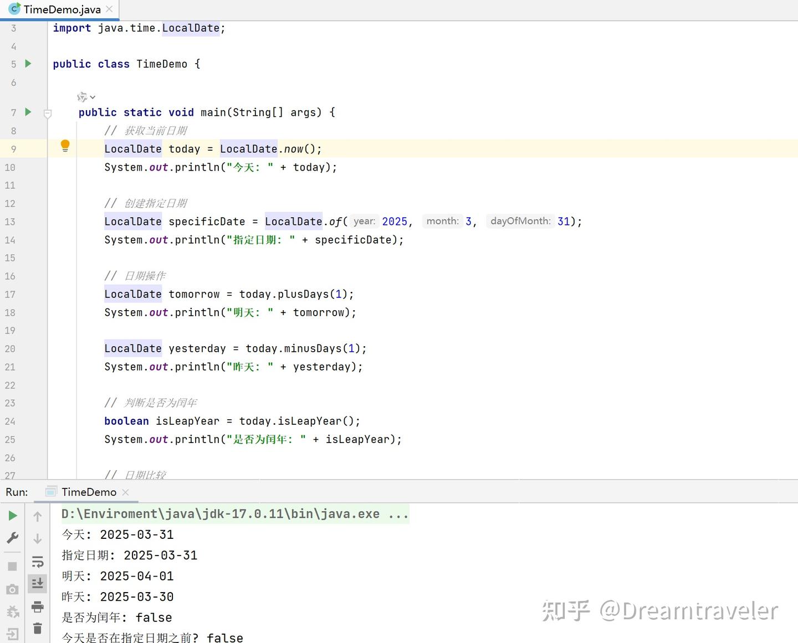
Task: Click console output '昨天: 2025-03-30'
Action: pyautogui.click(x=117, y=597)
